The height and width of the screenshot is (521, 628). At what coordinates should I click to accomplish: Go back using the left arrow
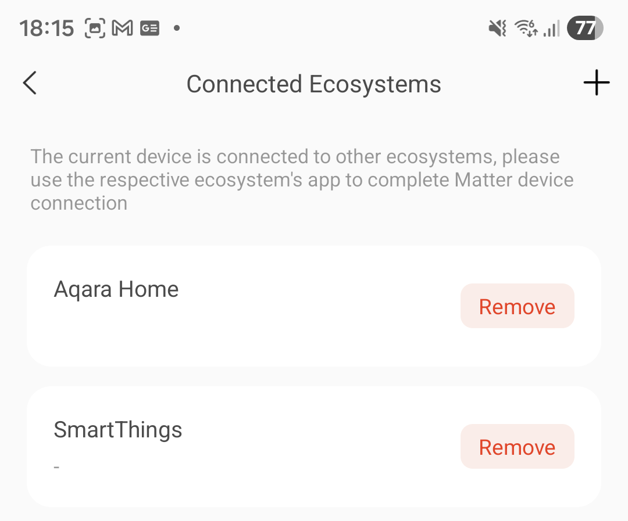[30, 84]
